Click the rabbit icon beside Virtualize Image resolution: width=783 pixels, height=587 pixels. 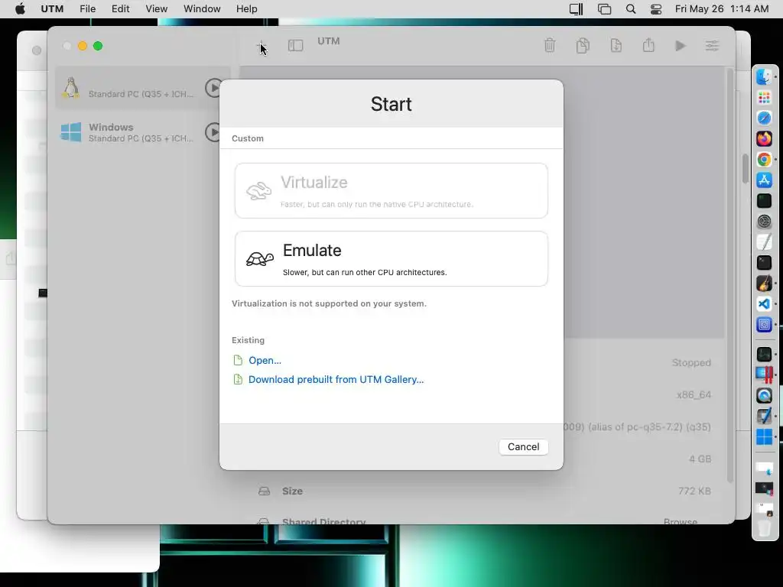click(x=258, y=190)
